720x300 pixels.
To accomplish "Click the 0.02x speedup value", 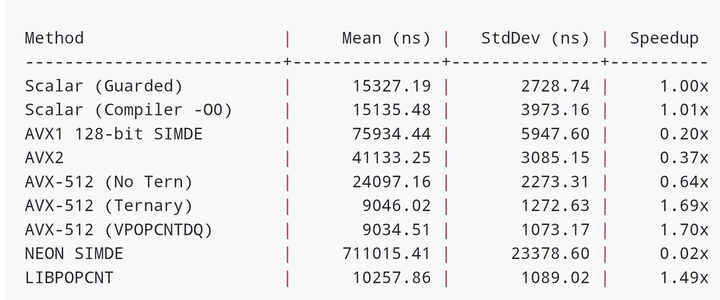I will [684, 253].
